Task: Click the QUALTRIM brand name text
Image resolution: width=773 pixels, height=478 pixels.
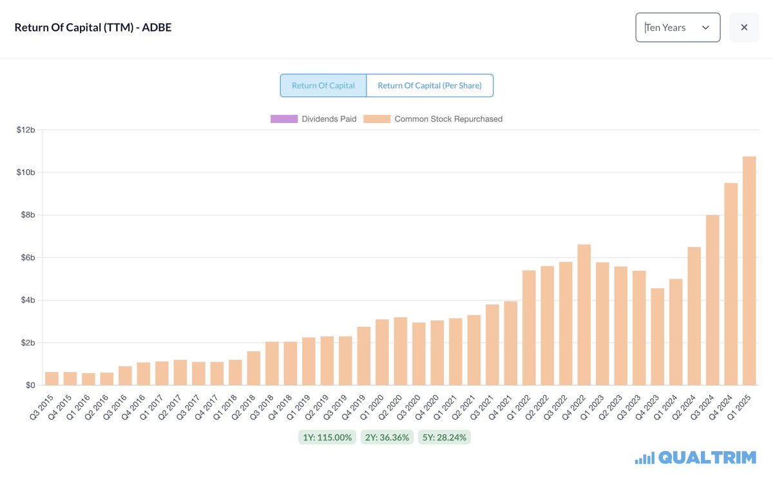Action: tap(707, 457)
